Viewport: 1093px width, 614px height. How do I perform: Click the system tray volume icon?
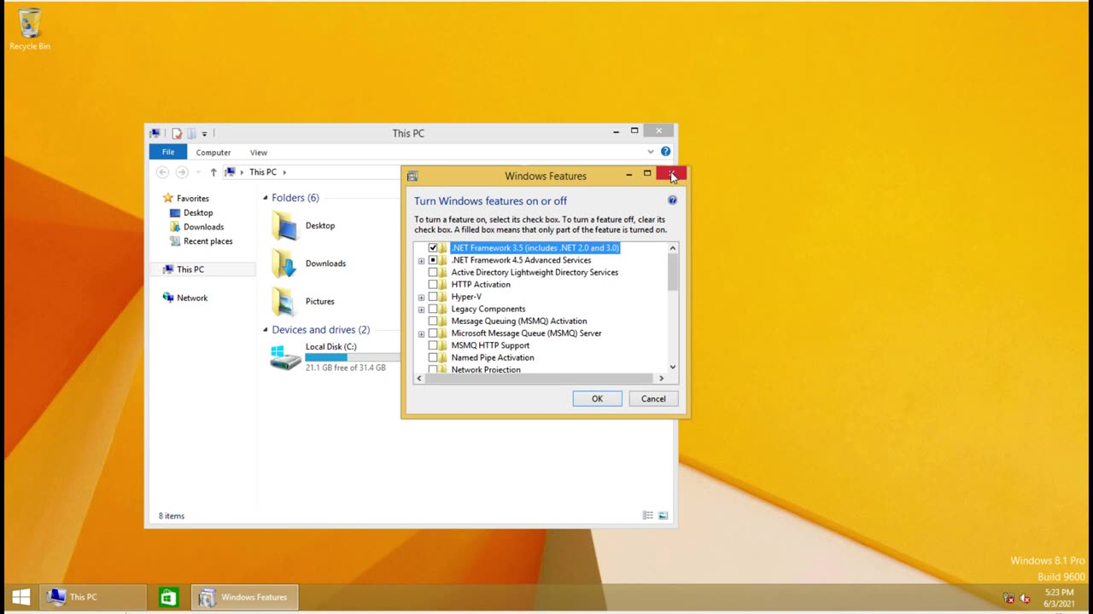[x=1024, y=598]
